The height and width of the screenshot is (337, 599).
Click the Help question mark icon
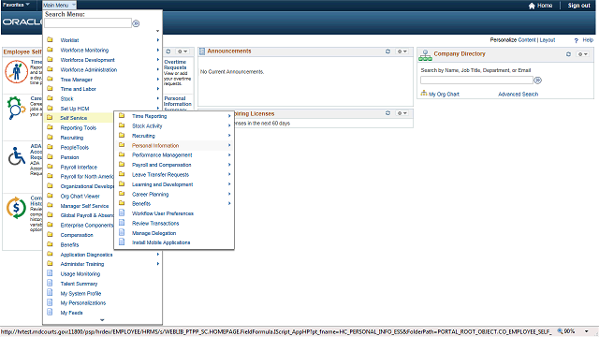[577, 40]
